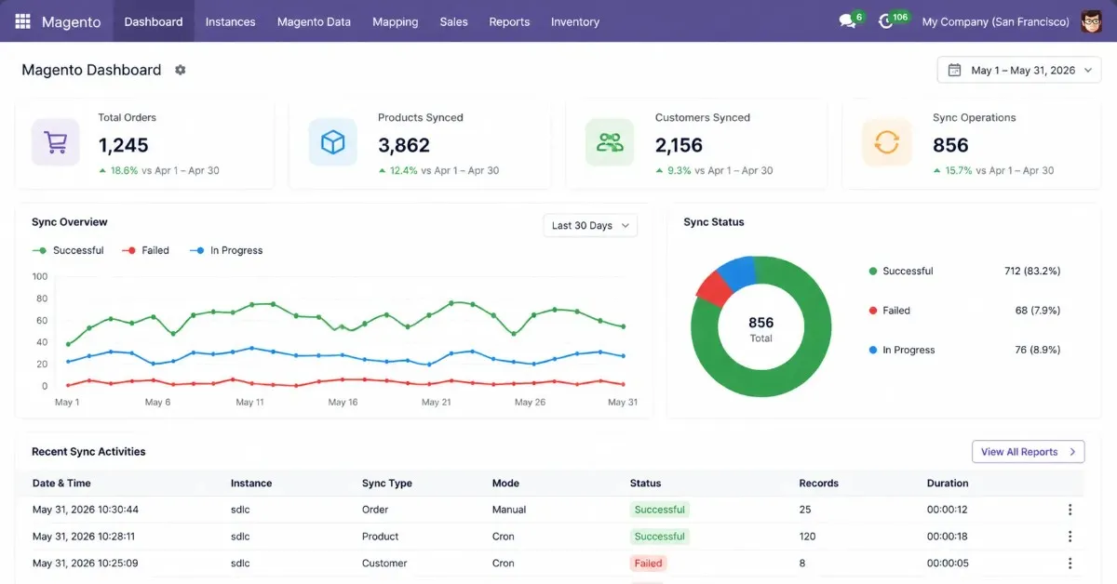Toggle Failed in Sync Status legend
1117x584 pixels.
tap(889, 311)
